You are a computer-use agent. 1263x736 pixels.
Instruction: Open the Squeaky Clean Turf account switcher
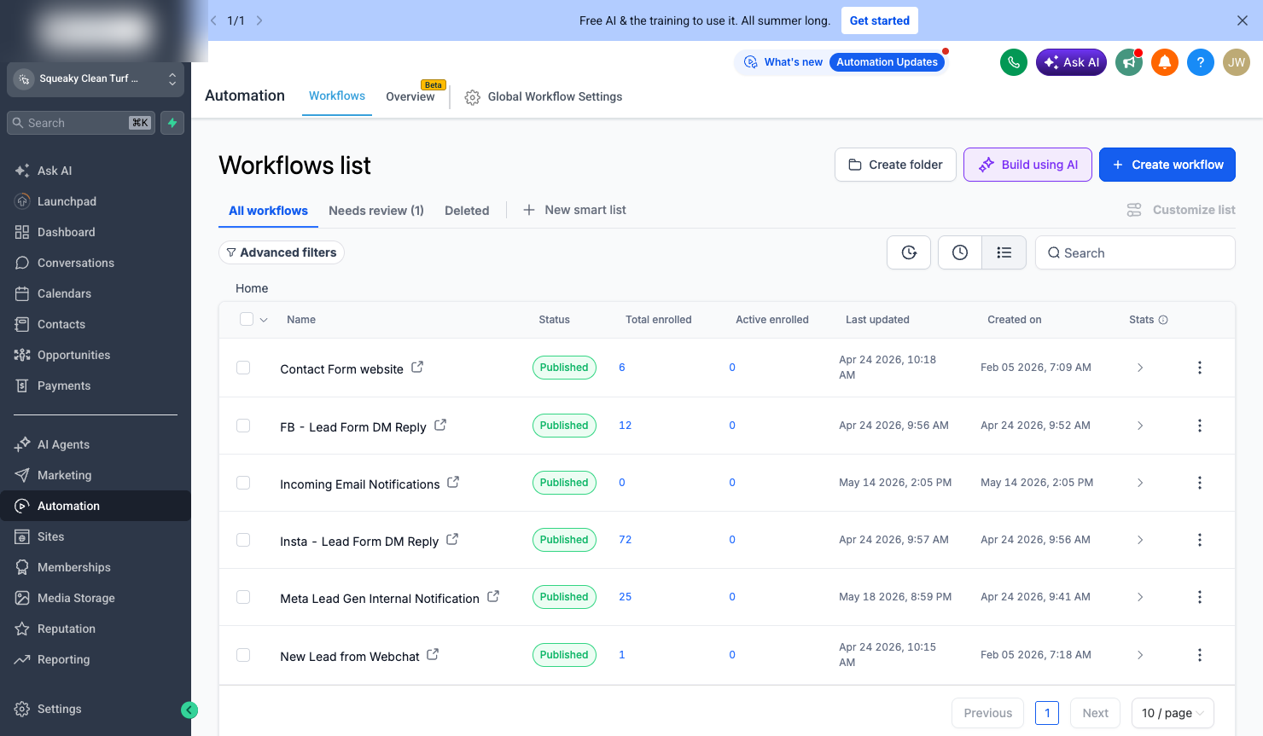coord(96,78)
